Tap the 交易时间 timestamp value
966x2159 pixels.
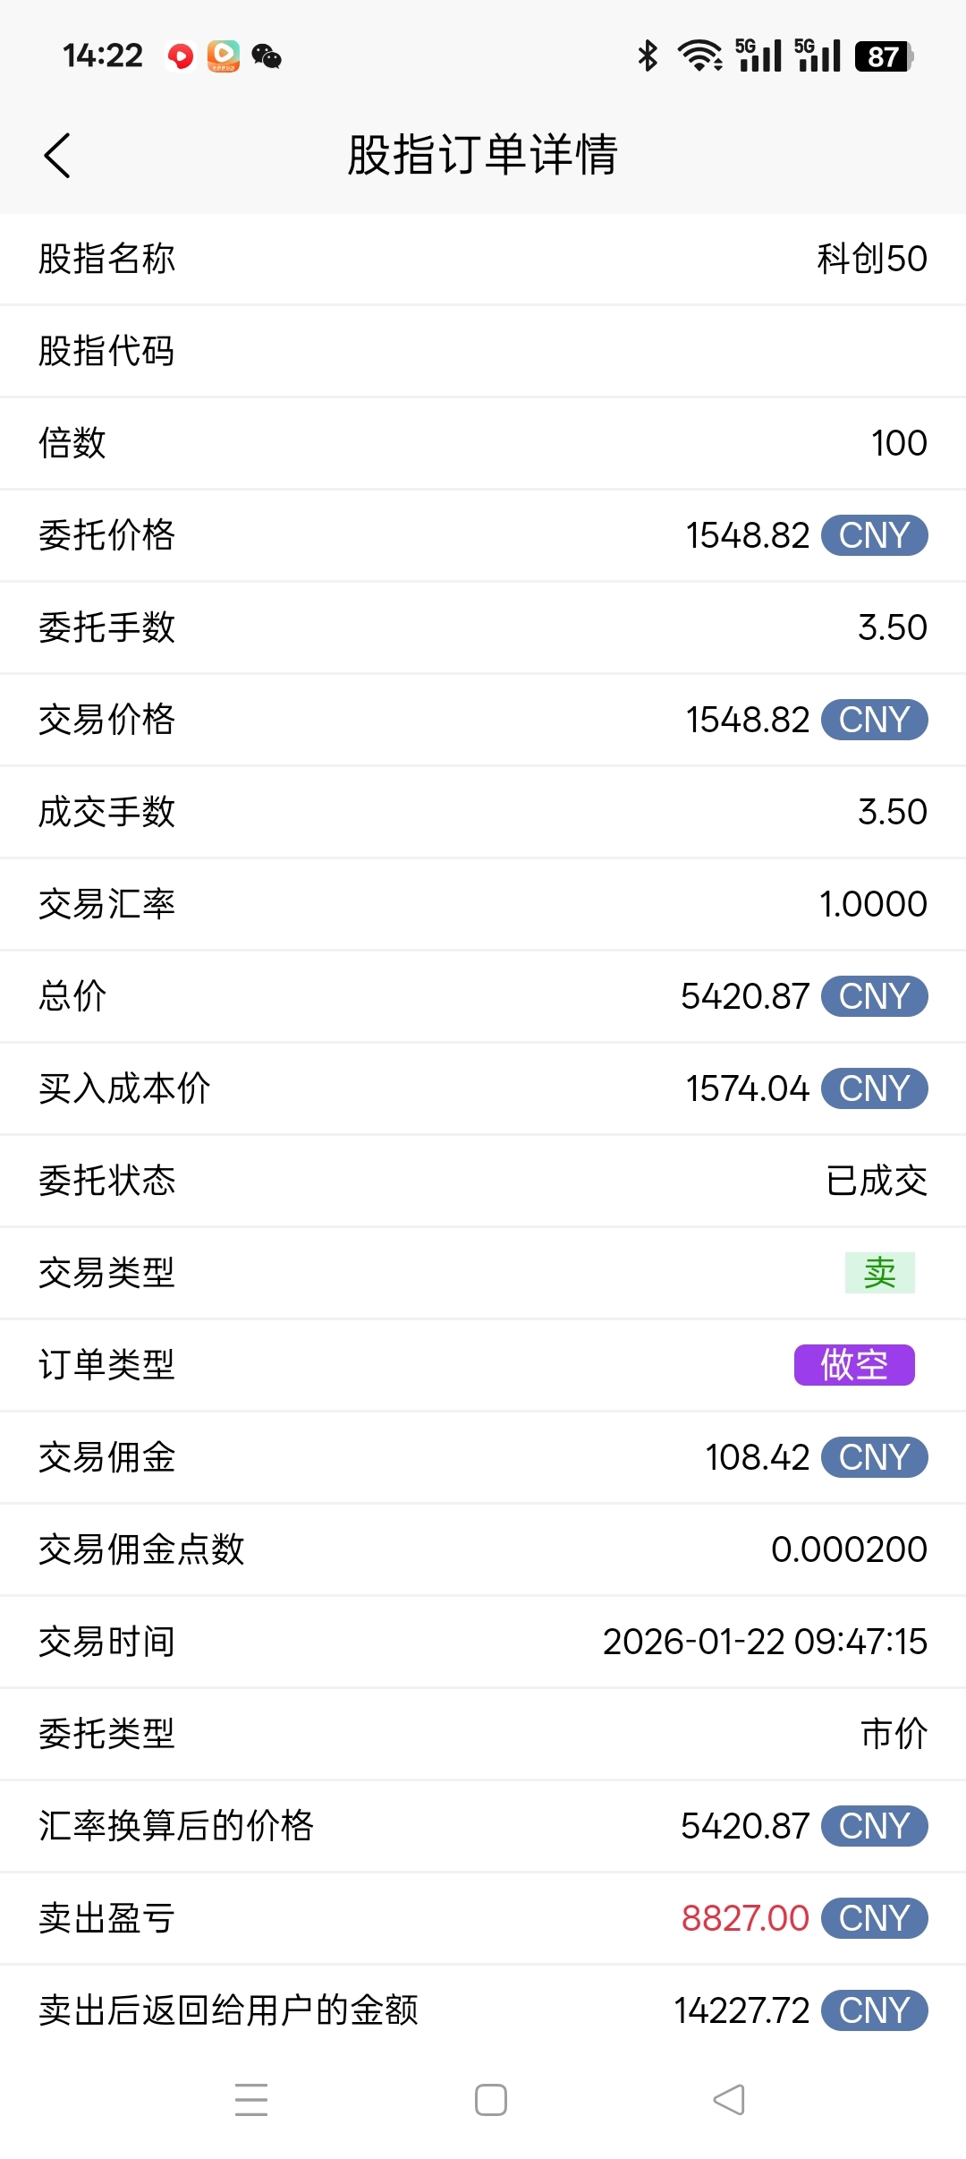click(x=765, y=1642)
